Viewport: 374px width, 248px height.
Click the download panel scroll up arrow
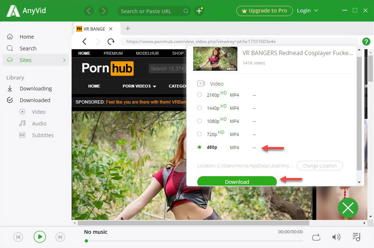[359, 50]
